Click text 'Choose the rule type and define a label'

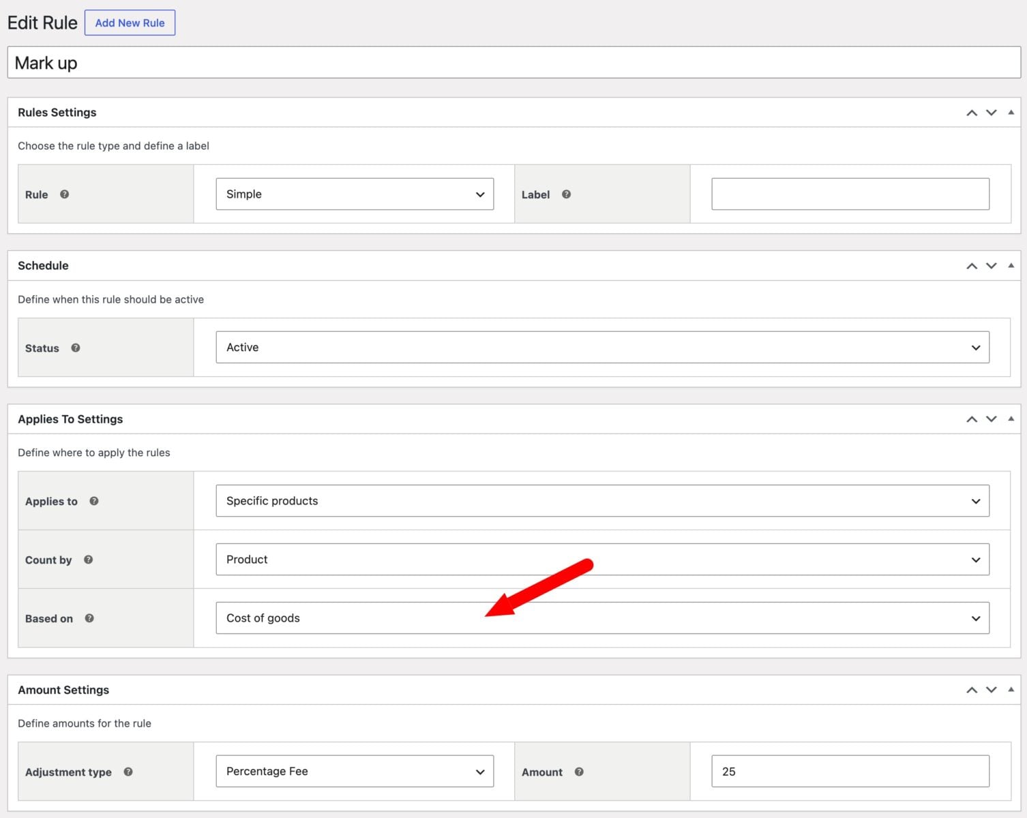click(113, 146)
